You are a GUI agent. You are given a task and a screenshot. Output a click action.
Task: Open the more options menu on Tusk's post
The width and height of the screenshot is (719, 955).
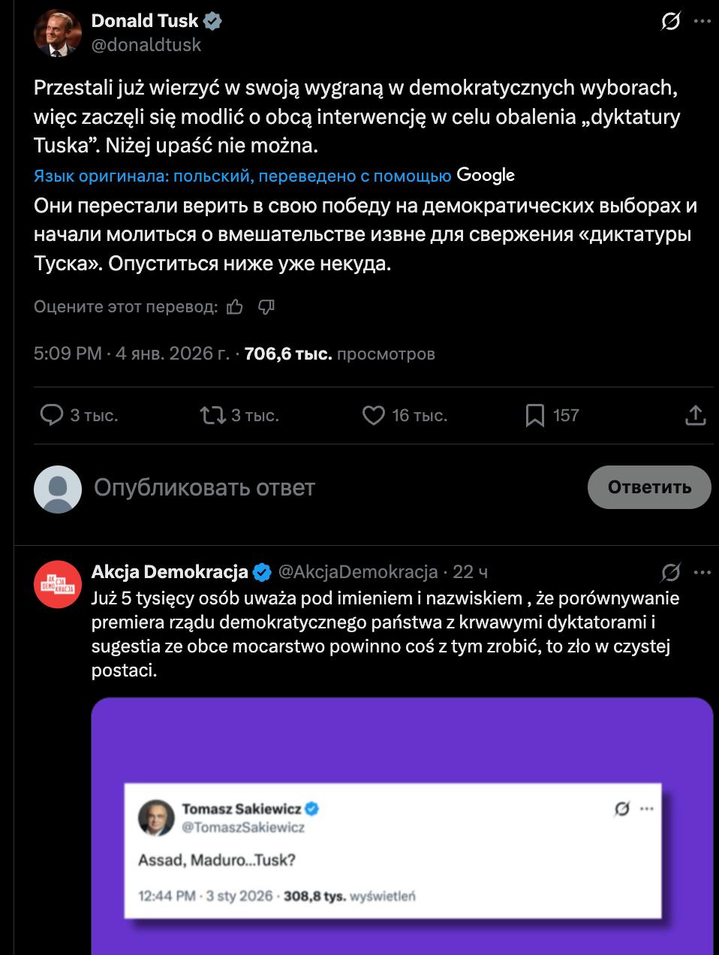click(702, 22)
